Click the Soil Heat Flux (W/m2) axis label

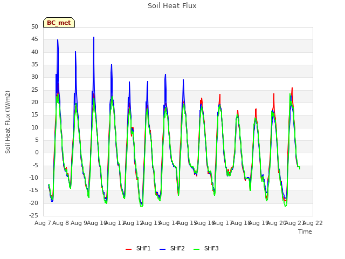(8, 122)
